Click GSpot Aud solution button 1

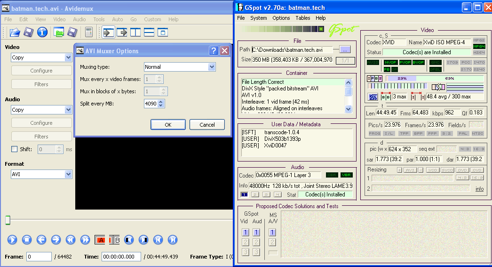pyautogui.click(x=256, y=233)
